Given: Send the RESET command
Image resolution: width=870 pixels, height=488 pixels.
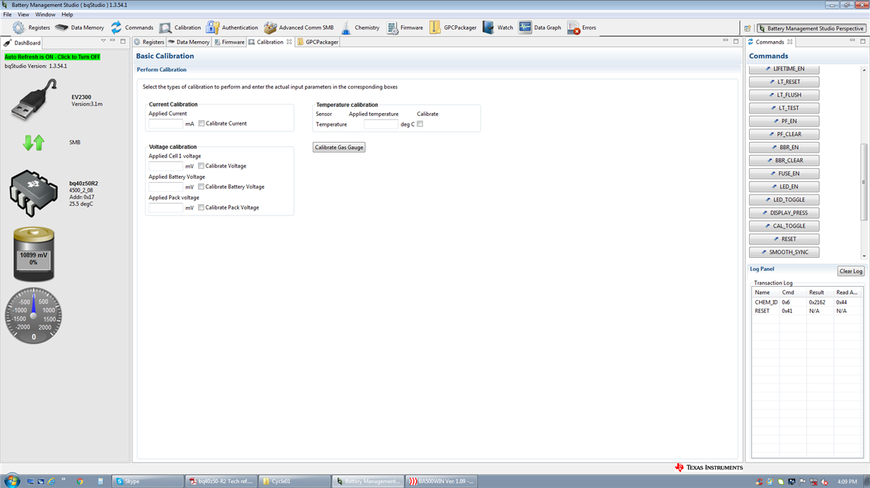Looking at the screenshot, I should [784, 239].
